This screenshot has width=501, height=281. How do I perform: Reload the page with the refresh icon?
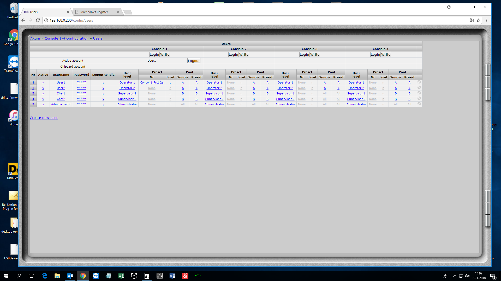tap(38, 20)
